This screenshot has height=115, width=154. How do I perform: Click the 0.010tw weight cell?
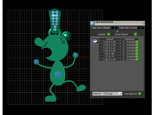tap(131, 48)
